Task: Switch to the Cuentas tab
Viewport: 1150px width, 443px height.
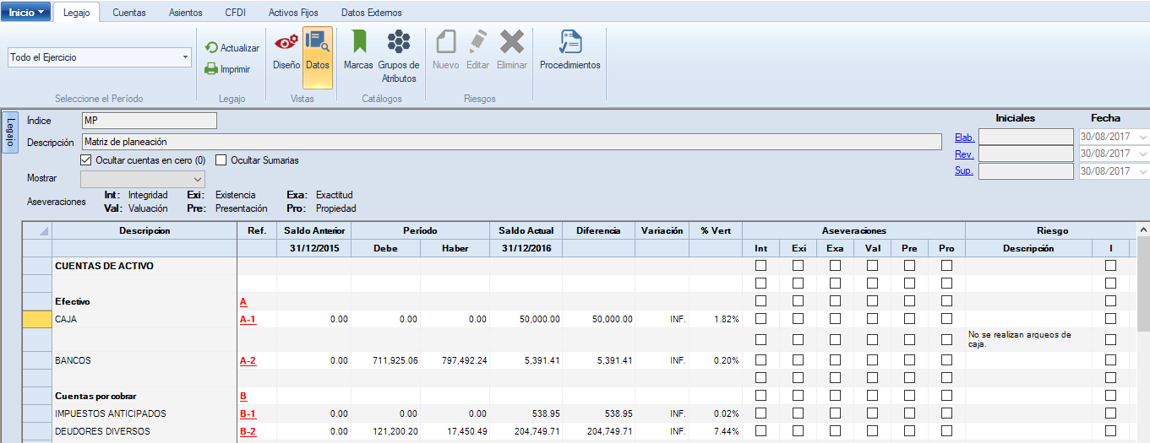Action: point(128,13)
